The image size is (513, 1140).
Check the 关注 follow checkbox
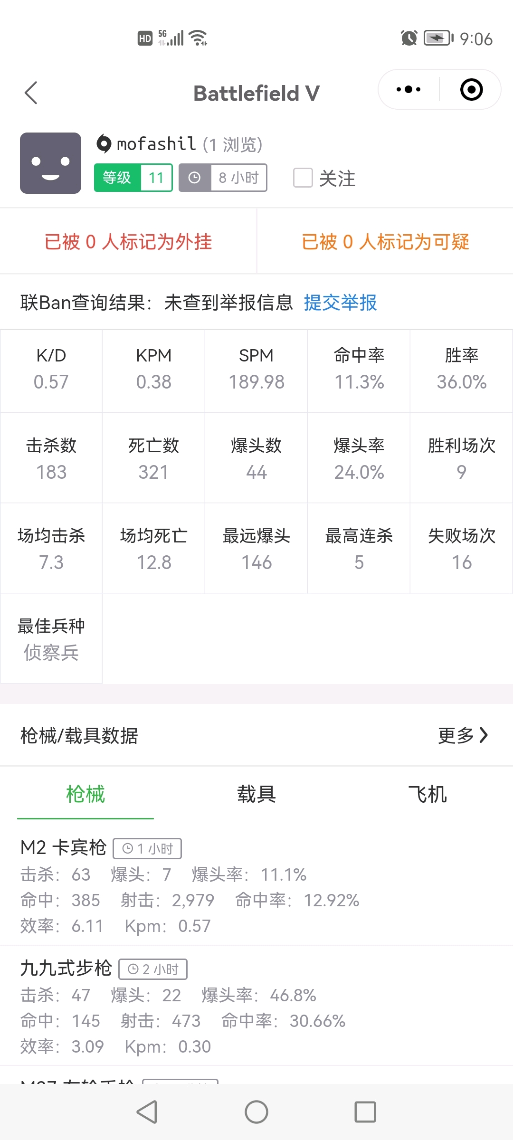pos(303,178)
